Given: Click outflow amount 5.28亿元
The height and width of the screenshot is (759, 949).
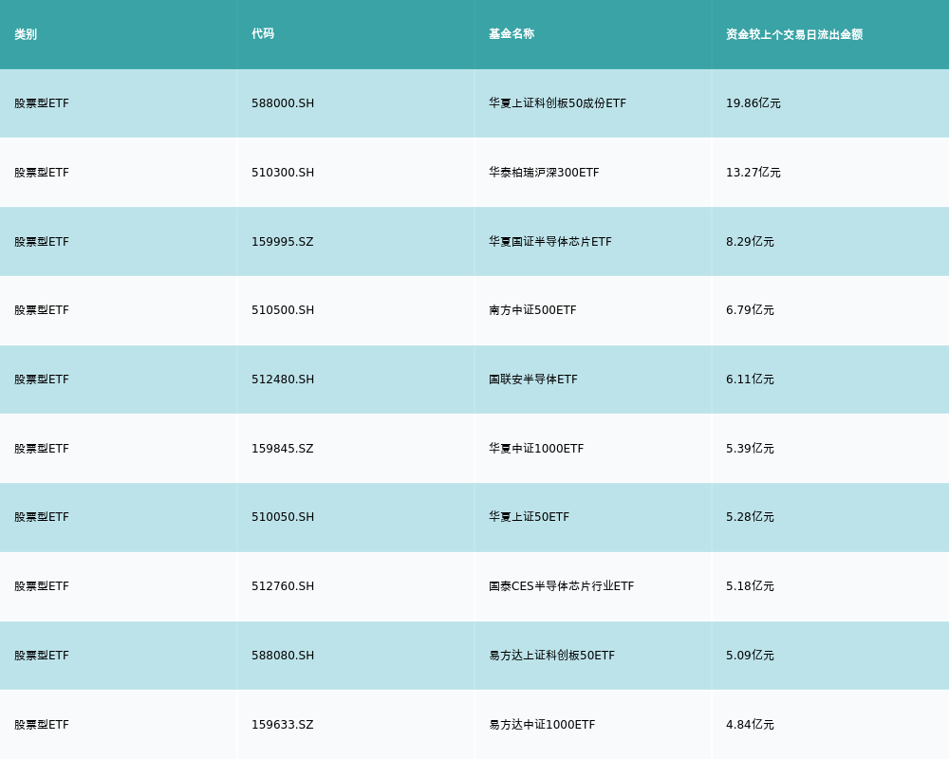Looking at the screenshot, I should pyautogui.click(x=750, y=517).
